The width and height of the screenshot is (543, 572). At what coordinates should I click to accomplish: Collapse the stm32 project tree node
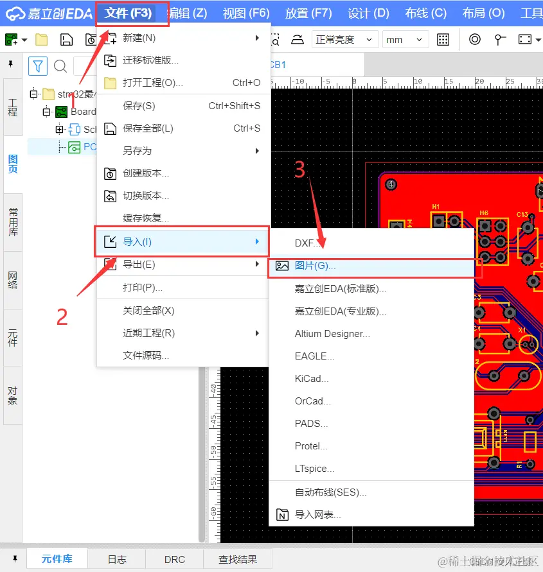(33, 94)
